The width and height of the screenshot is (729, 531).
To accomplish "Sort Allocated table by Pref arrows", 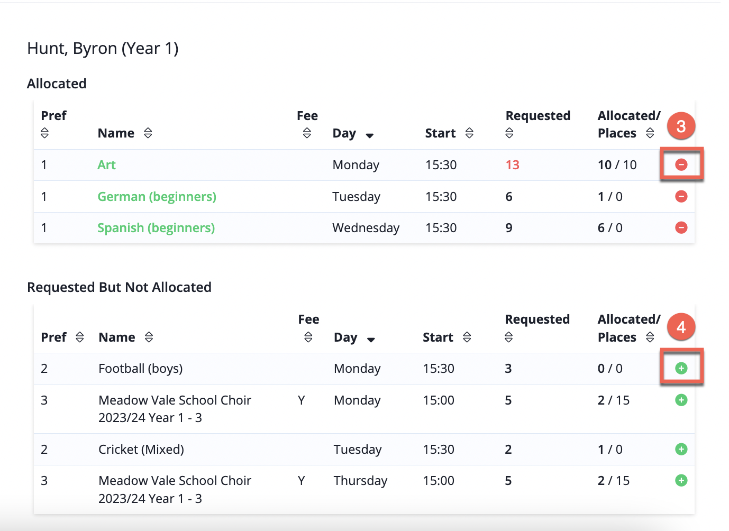I will pyautogui.click(x=44, y=133).
